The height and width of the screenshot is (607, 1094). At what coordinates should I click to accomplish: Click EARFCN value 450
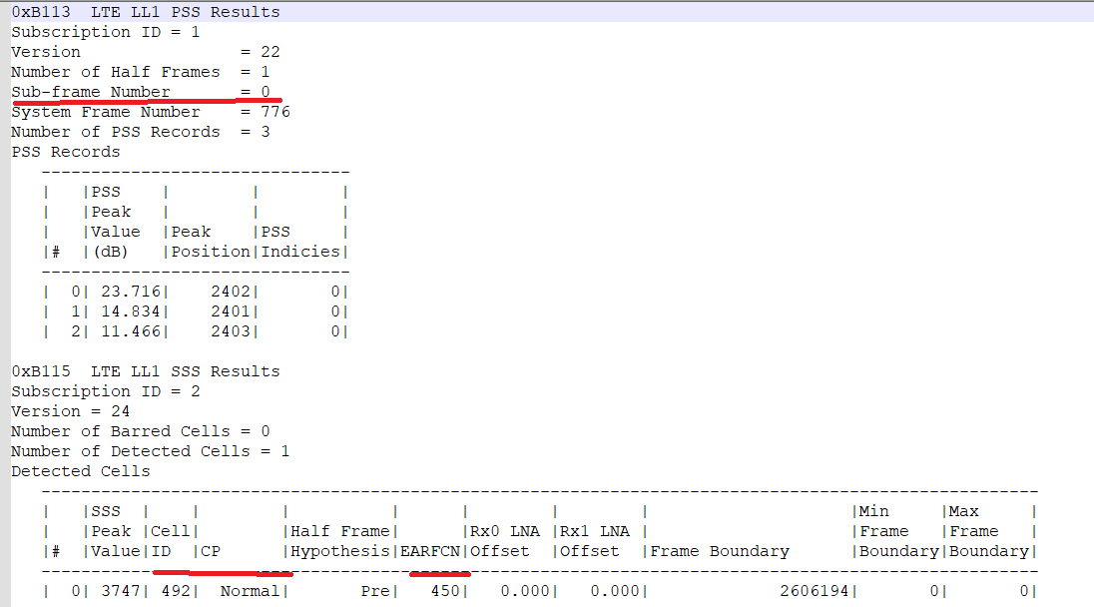[x=445, y=591]
